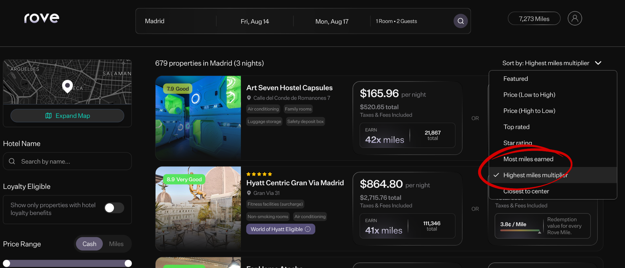The image size is (625, 268).
Task: Click the search magnifier button
Action: pos(460,21)
